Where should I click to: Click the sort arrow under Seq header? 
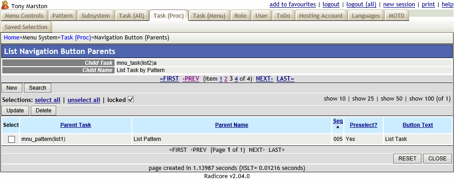tap(338, 127)
